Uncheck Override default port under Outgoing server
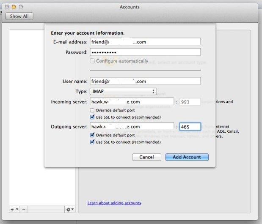The image size is (262, 224). (x=92, y=135)
